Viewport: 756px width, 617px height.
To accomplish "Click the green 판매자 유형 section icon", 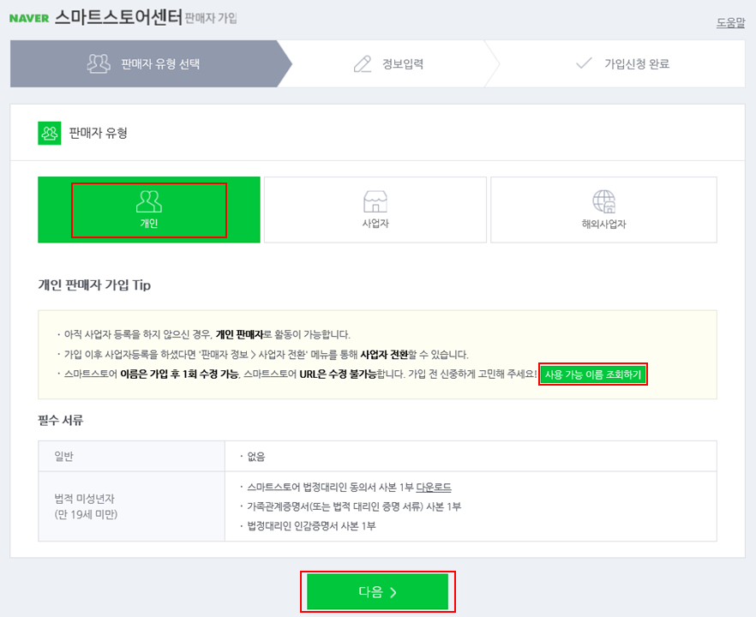I will (x=50, y=133).
